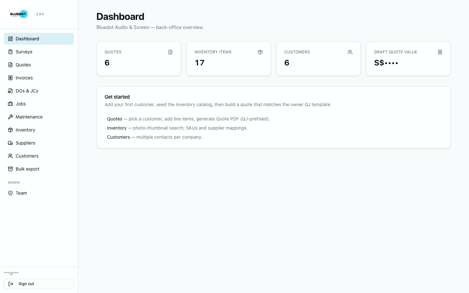Image resolution: width=469 pixels, height=293 pixels.
Task: Click the Jobs briefcase icon
Action: [10, 104]
